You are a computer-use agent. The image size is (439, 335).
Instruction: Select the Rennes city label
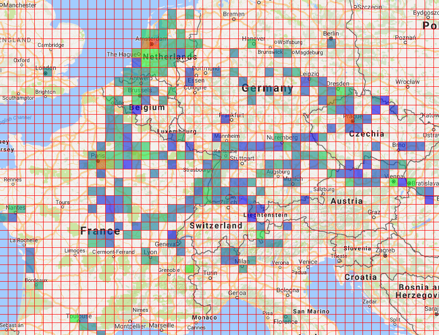(x=13, y=180)
